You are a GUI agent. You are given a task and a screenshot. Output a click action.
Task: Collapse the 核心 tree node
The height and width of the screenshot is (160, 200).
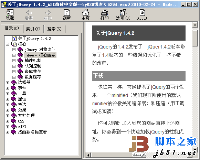click(x=7, y=44)
